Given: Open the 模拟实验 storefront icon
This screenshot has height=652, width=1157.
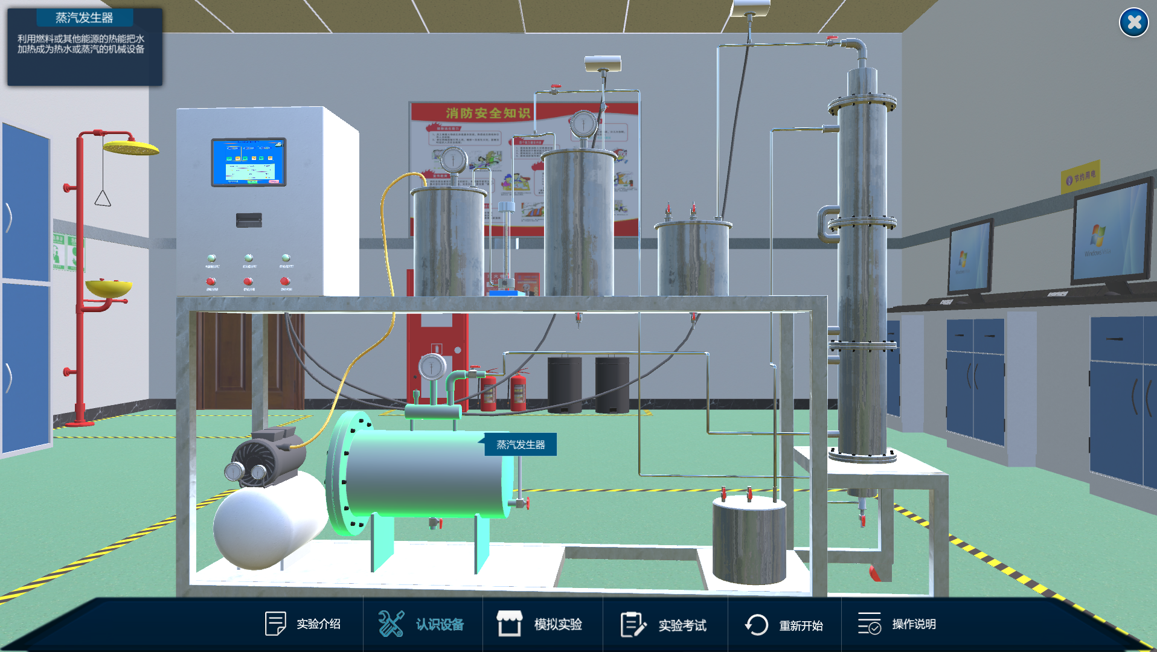Looking at the screenshot, I should click(509, 624).
